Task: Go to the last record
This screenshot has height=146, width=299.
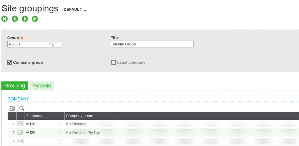Action: tap(35, 19)
